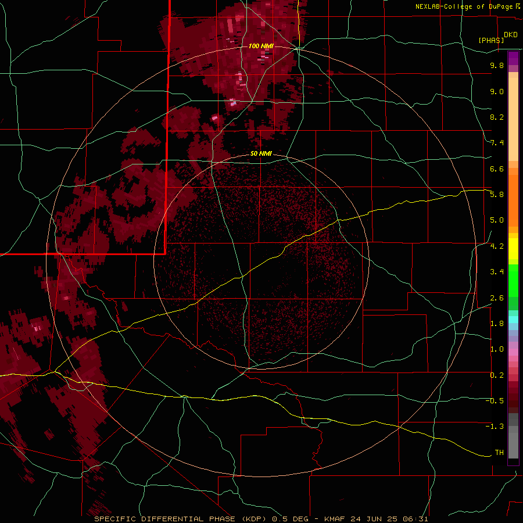Click the -1.3 value on the scale
This screenshot has width=523, height=523.
pos(495,427)
